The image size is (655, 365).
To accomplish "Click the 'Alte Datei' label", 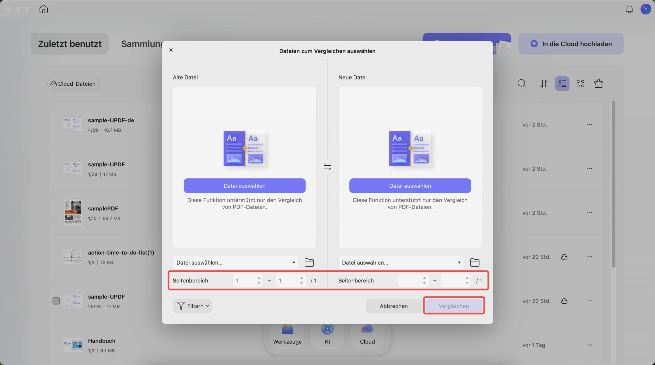I will [x=185, y=77].
